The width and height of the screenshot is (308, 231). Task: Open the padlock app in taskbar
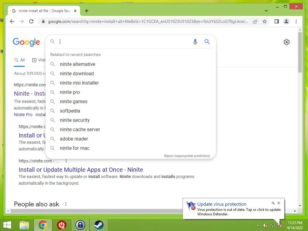click(x=80, y=225)
